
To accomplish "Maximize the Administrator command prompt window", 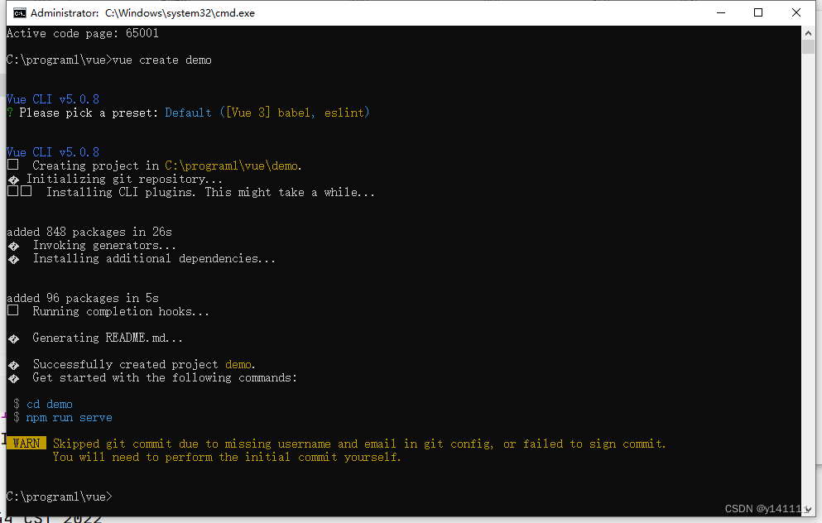I will coord(757,12).
